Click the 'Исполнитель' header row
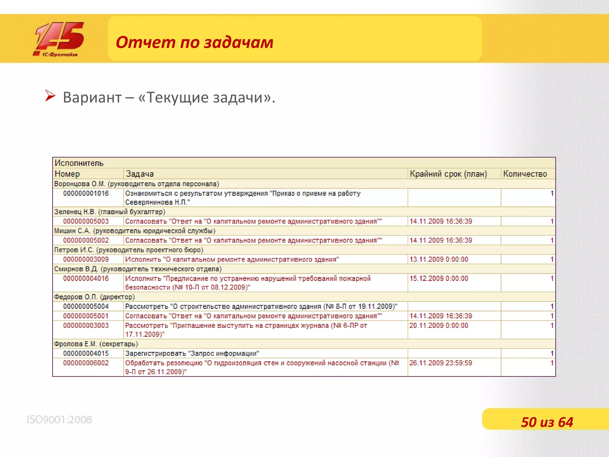The width and height of the screenshot is (609, 457). [x=304, y=163]
